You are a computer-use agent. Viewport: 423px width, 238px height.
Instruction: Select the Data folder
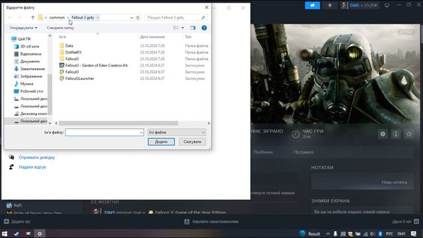[69, 46]
